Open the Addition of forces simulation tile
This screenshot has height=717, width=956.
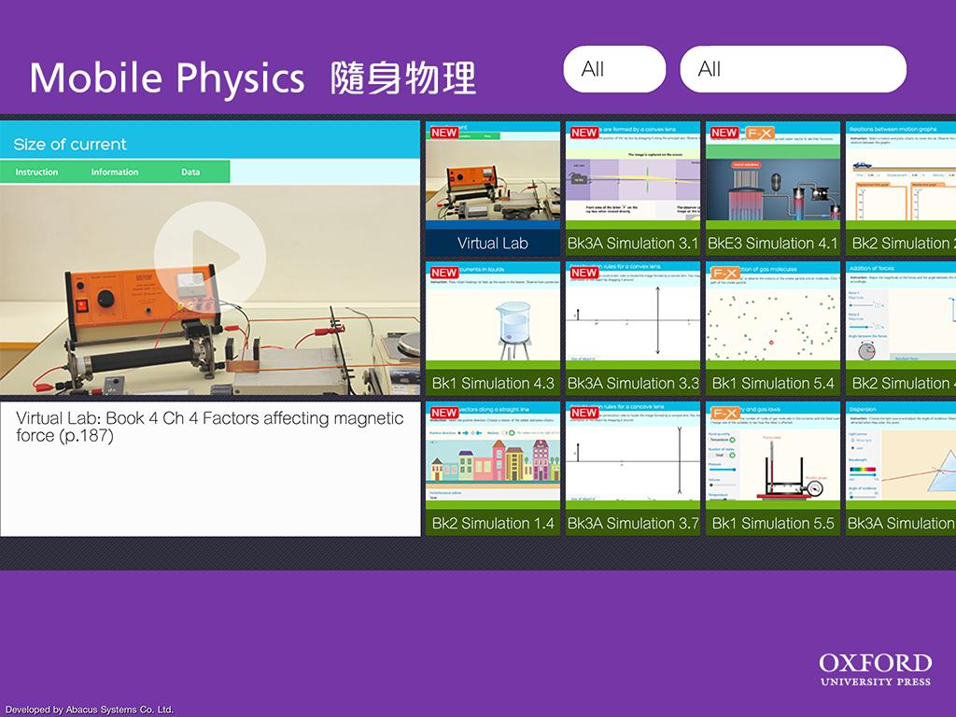pyautogui.click(x=901, y=329)
